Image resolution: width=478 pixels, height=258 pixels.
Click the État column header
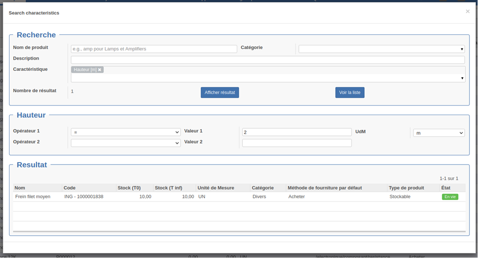pos(446,188)
